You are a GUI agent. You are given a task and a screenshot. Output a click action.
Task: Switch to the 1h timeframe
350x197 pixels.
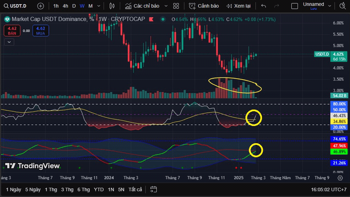pos(56,6)
